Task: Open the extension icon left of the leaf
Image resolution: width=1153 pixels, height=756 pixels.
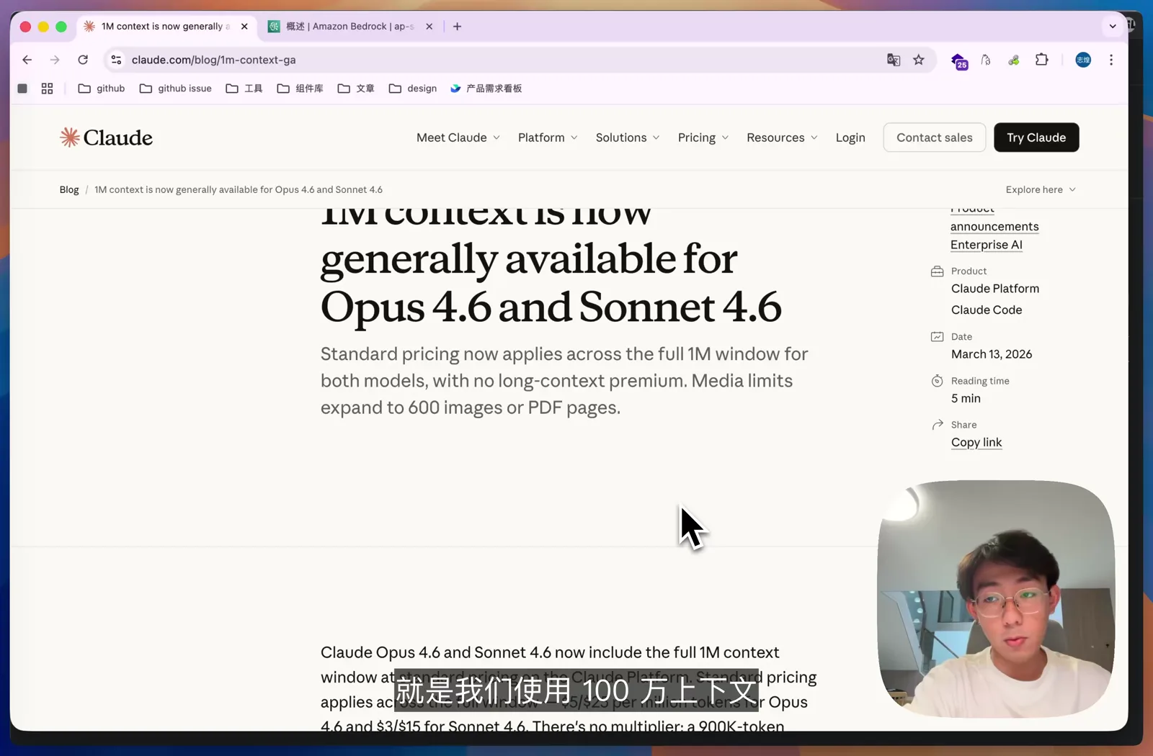Action: pos(986,60)
